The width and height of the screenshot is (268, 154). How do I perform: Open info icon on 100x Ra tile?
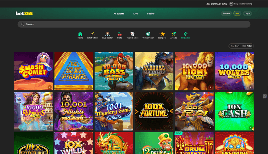[210, 127]
